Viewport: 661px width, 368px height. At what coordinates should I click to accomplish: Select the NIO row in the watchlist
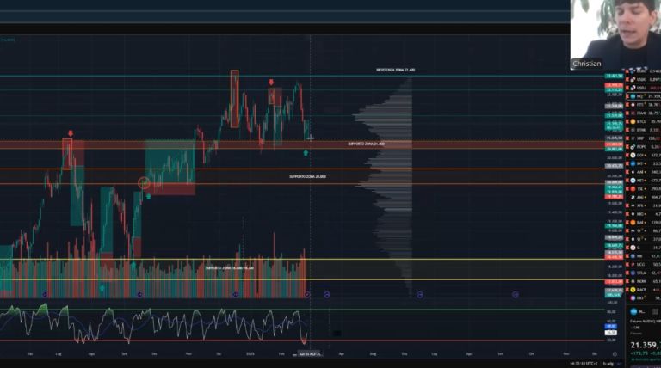coord(644,214)
